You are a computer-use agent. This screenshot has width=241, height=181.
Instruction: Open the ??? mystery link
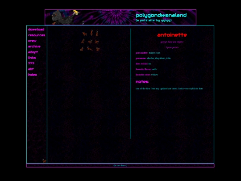31,63
